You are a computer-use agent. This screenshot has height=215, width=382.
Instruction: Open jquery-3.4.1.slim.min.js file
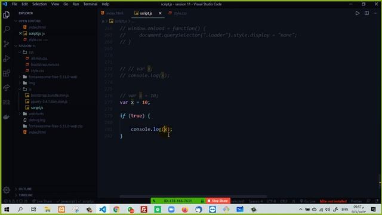[x=49, y=102]
